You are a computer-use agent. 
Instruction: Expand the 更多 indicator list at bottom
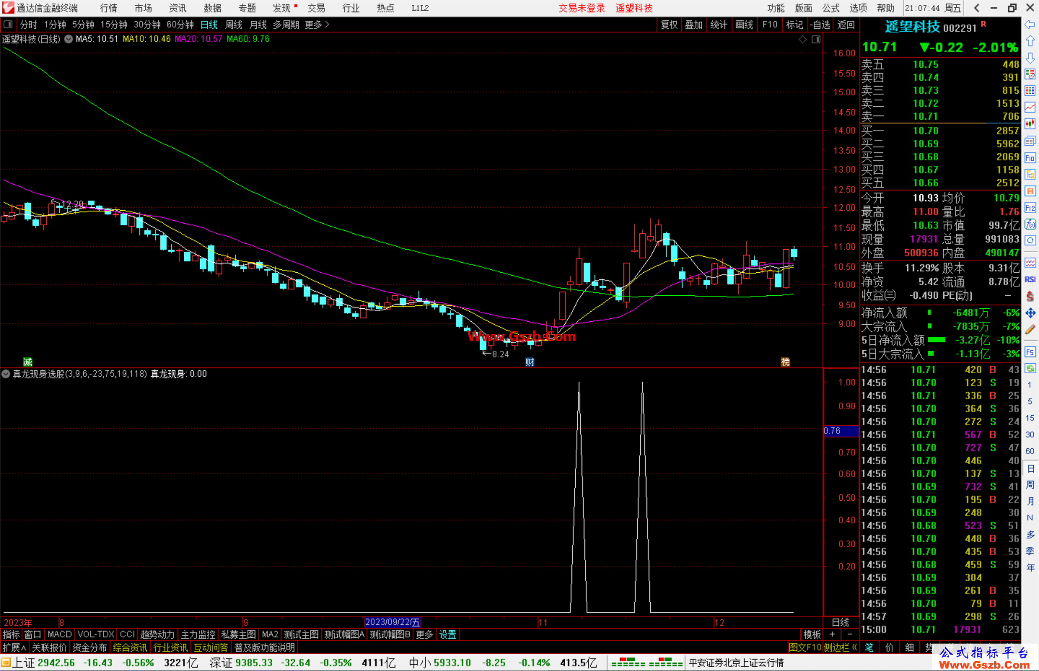[424, 634]
